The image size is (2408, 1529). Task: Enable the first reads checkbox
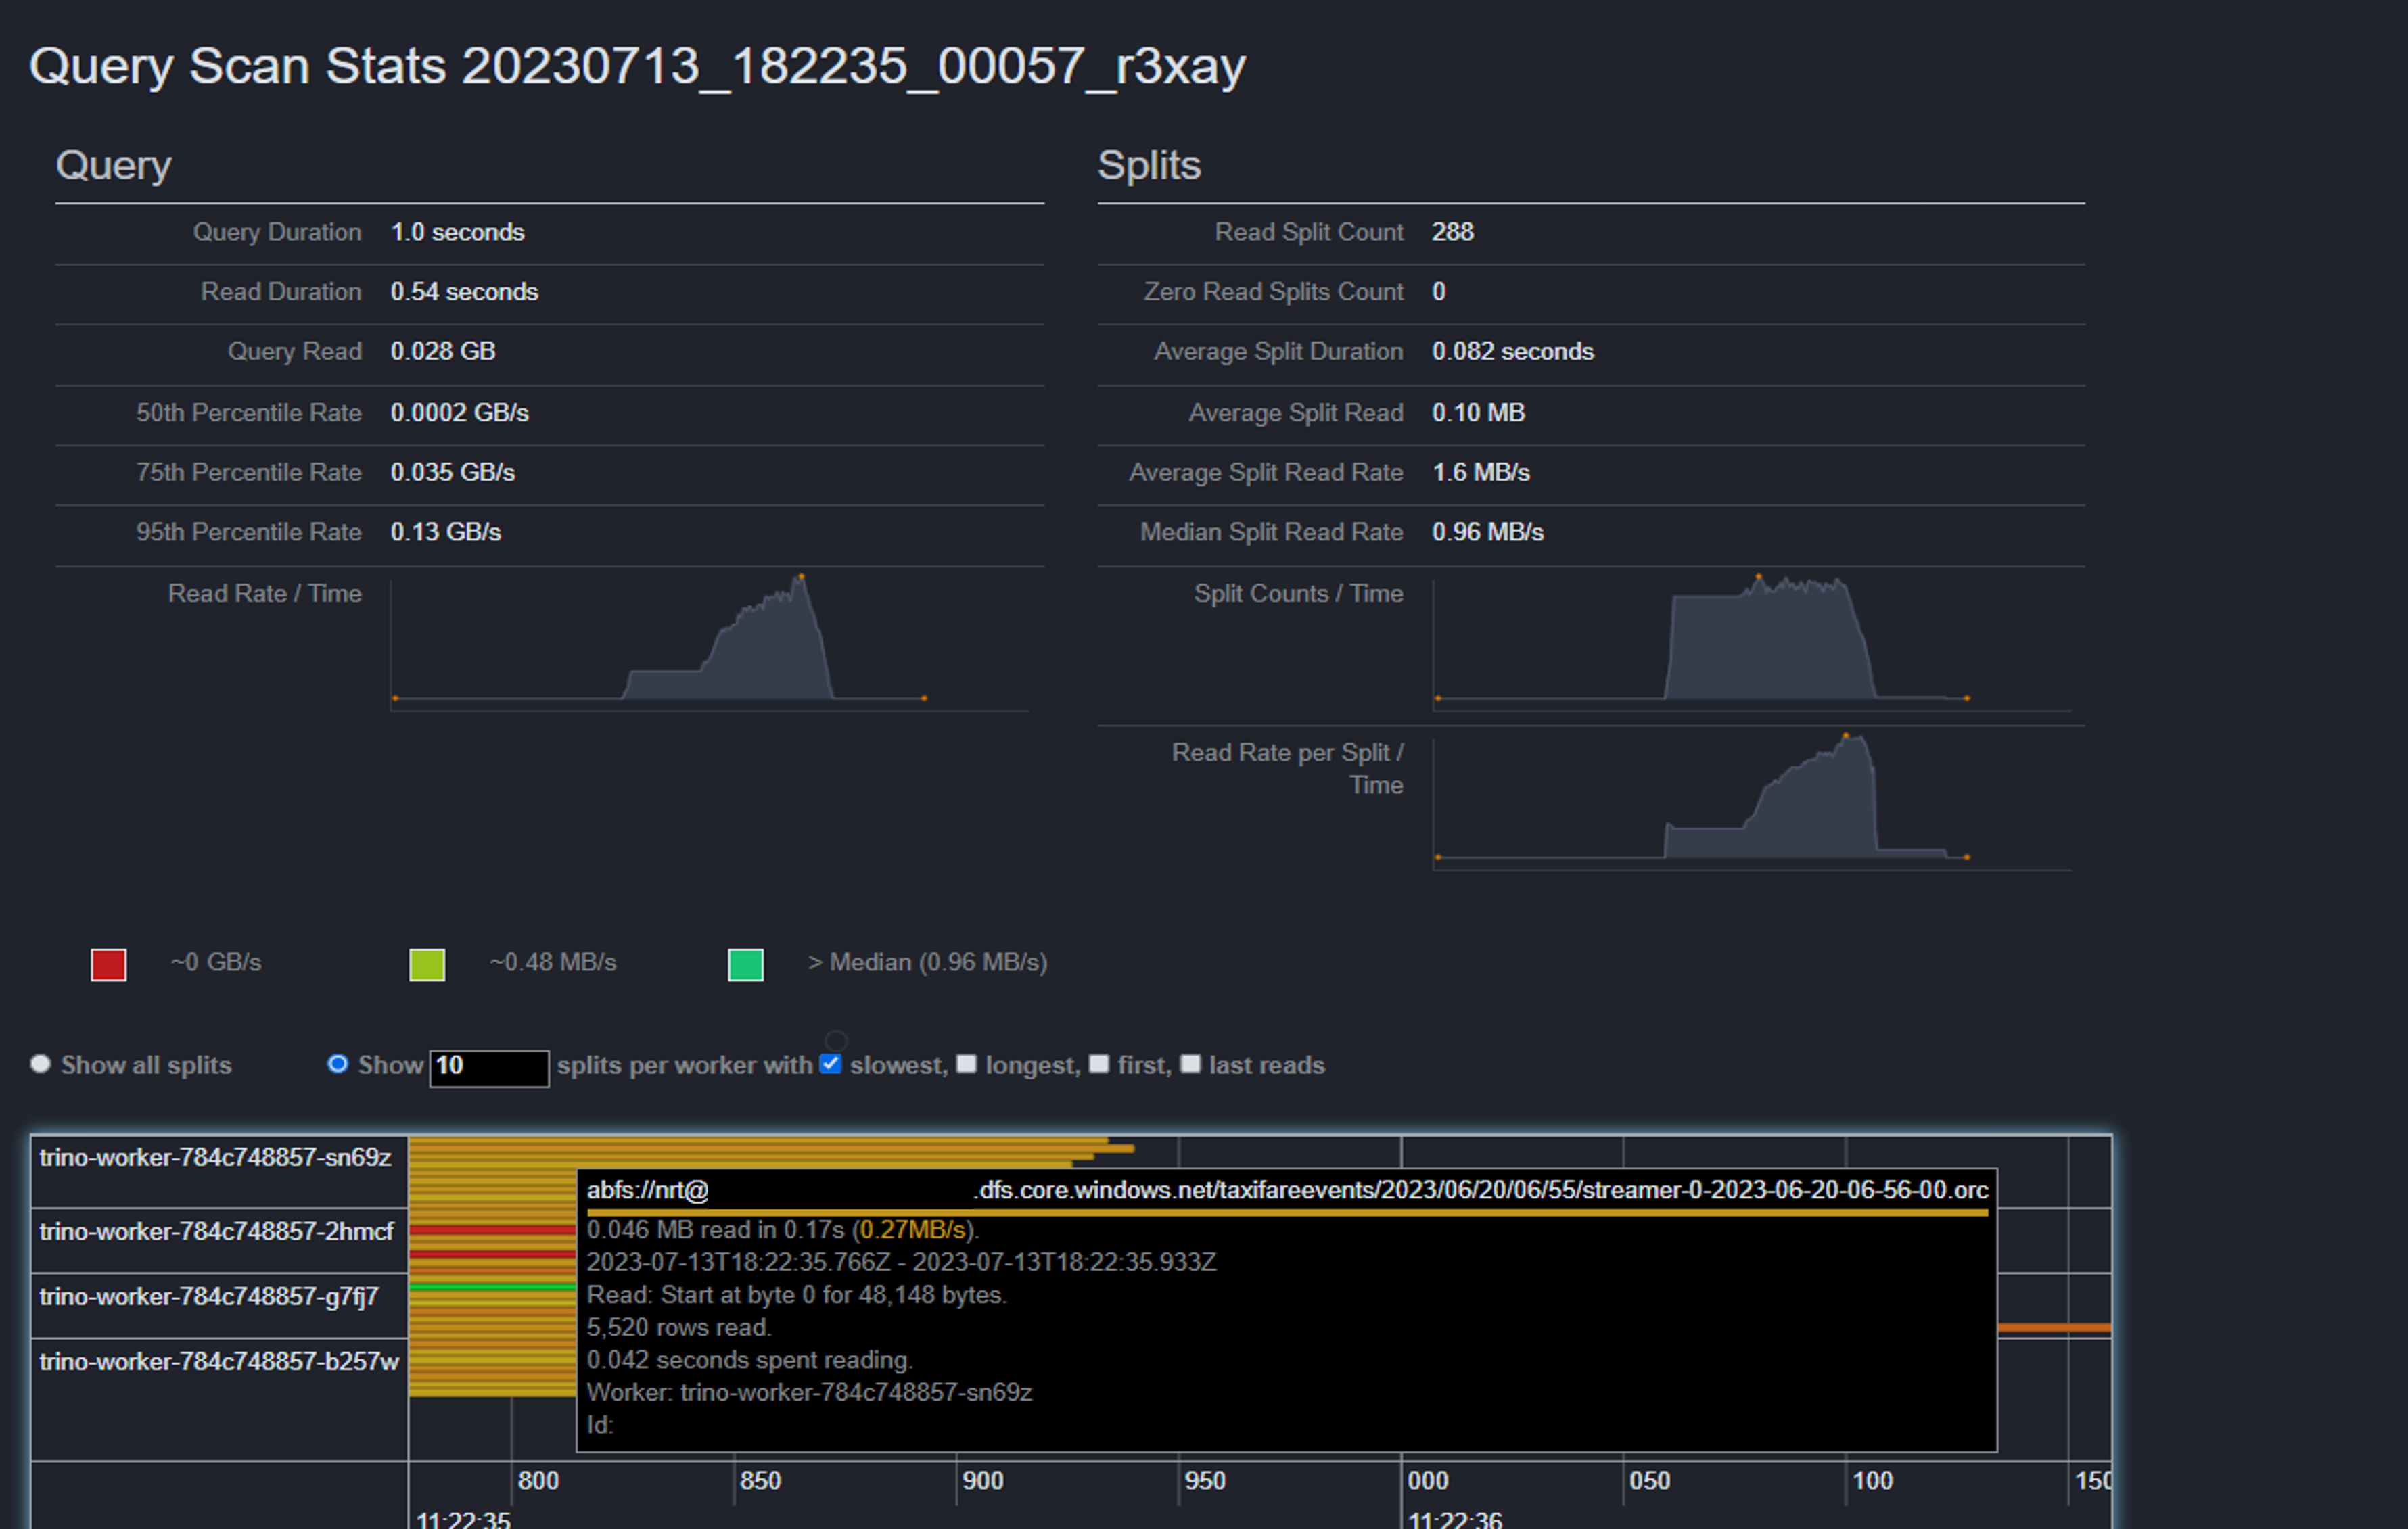tap(1099, 1063)
